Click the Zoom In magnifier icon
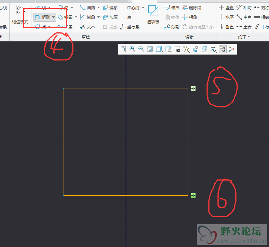Viewport: 269px width, 247px height. [132, 49]
